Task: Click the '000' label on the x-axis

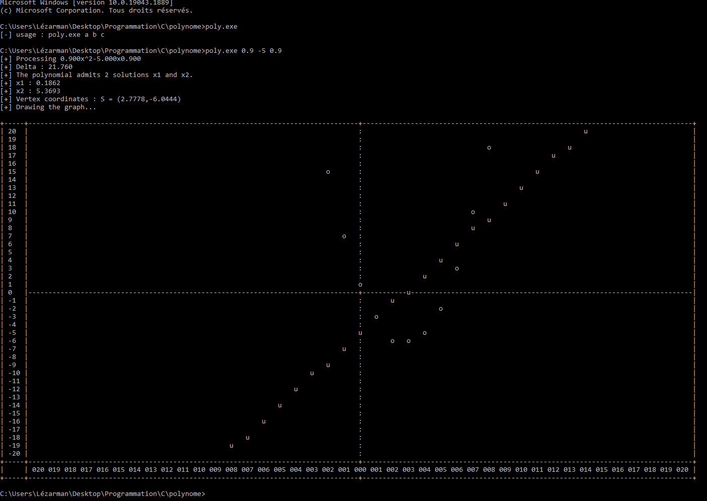Action: point(360,470)
